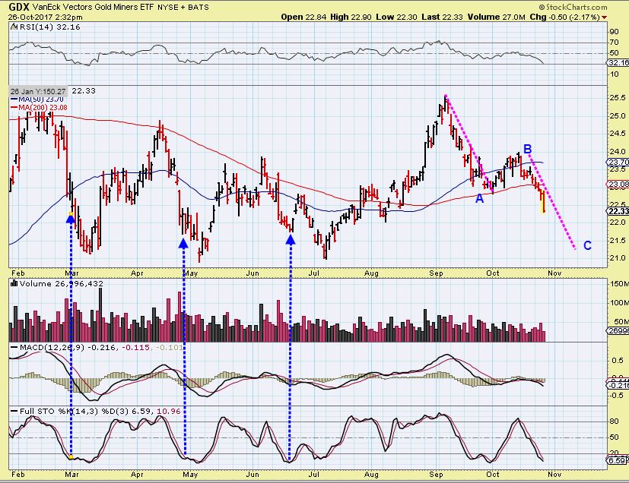Click the blue wave label A
The height and width of the screenshot is (483, 629).
coord(479,198)
